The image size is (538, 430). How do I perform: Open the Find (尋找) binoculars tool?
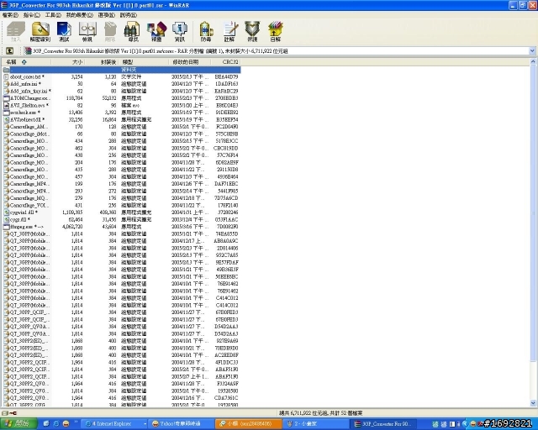click(x=133, y=32)
